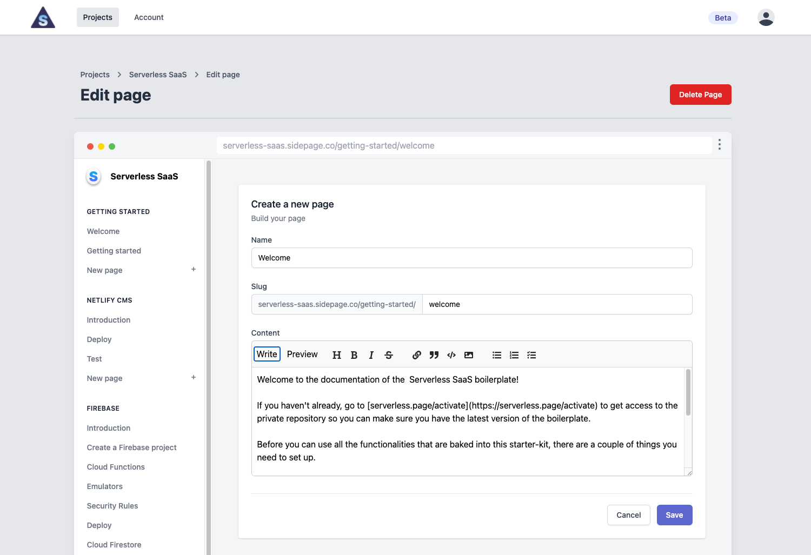Viewport: 811px width, 555px height.
Task: Click the slug prefix serverless-saas.sidepage.co/getting-started/
Action: 337,304
